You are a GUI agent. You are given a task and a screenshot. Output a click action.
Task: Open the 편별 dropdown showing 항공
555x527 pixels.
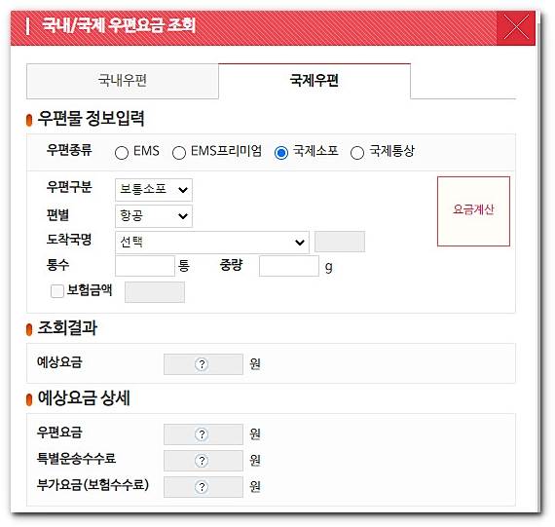(x=154, y=215)
